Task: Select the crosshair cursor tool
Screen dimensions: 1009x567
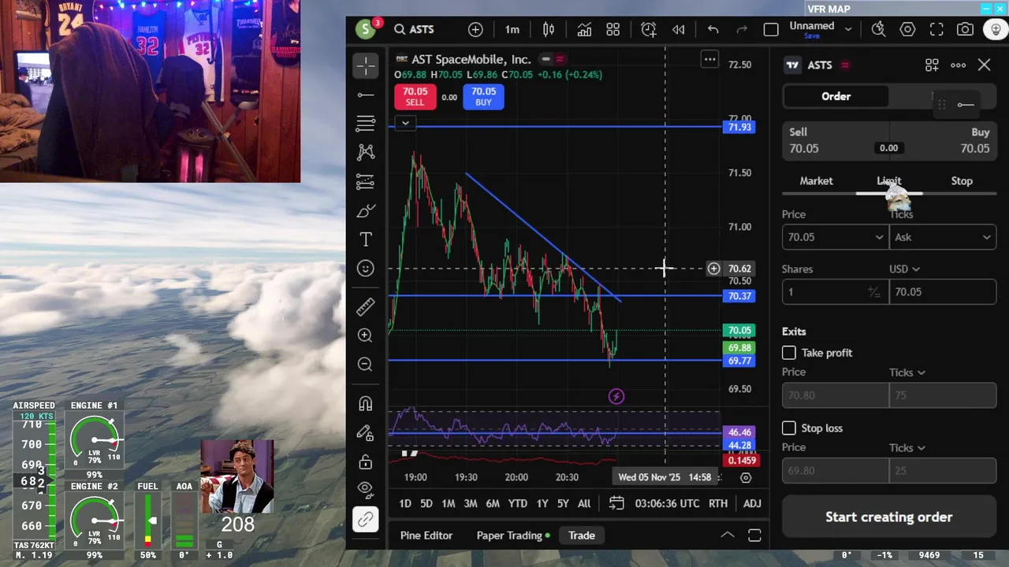Action: (x=366, y=65)
